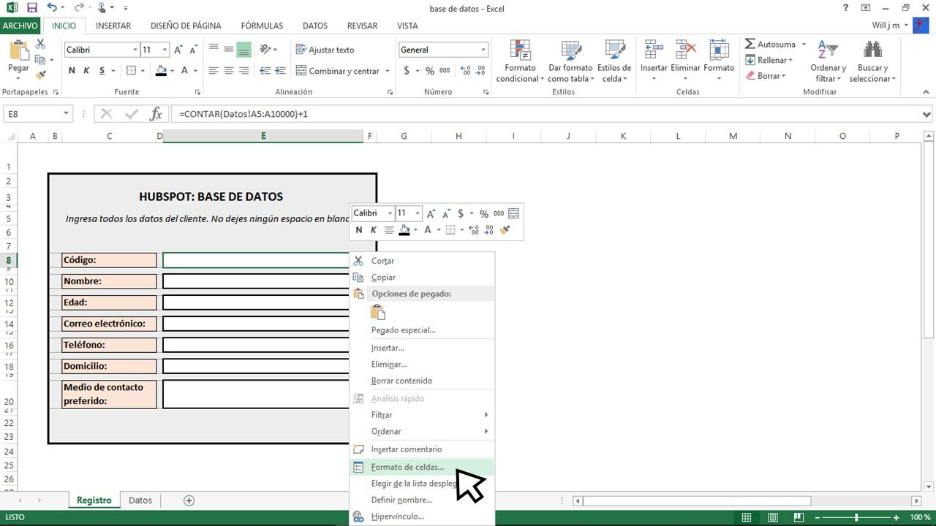Apply bold with the N icon

pos(71,71)
